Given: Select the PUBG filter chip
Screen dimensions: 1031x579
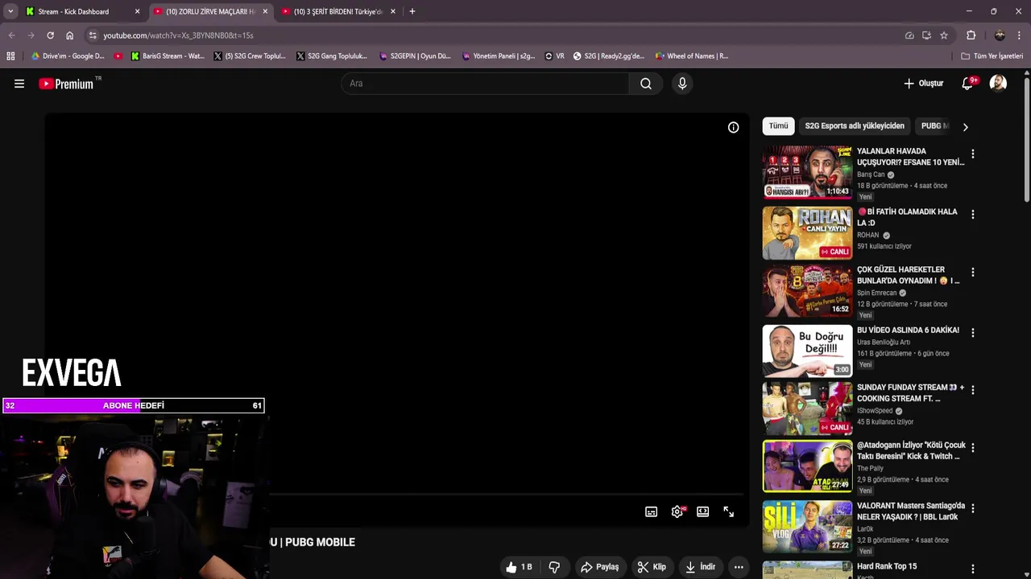Looking at the screenshot, I should click(934, 126).
